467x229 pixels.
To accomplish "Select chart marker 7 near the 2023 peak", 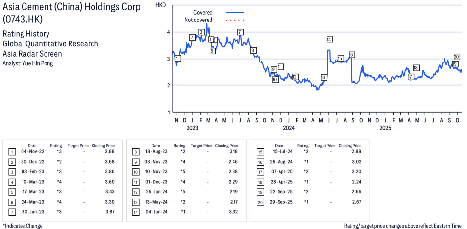I will (240, 32).
